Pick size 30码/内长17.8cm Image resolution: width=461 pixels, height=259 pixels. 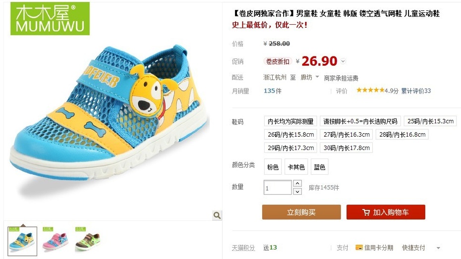click(346, 148)
